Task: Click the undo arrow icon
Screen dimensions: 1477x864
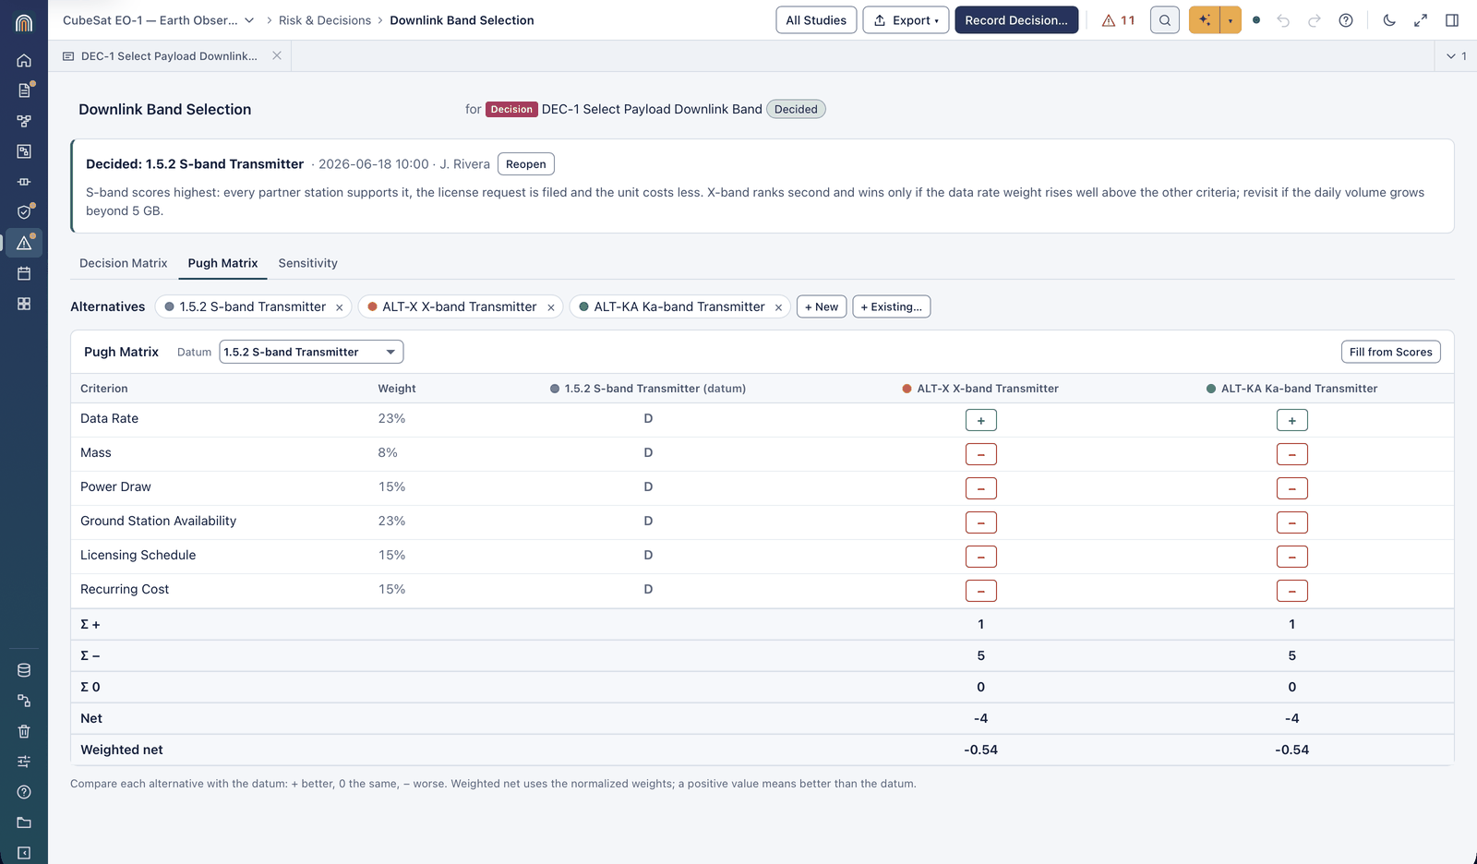Action: [x=1283, y=20]
